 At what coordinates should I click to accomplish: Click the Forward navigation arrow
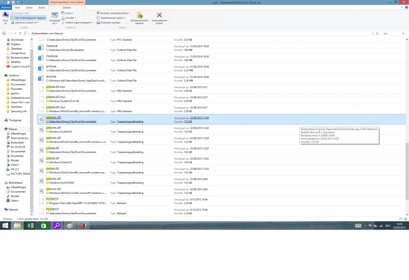pos(10,33)
